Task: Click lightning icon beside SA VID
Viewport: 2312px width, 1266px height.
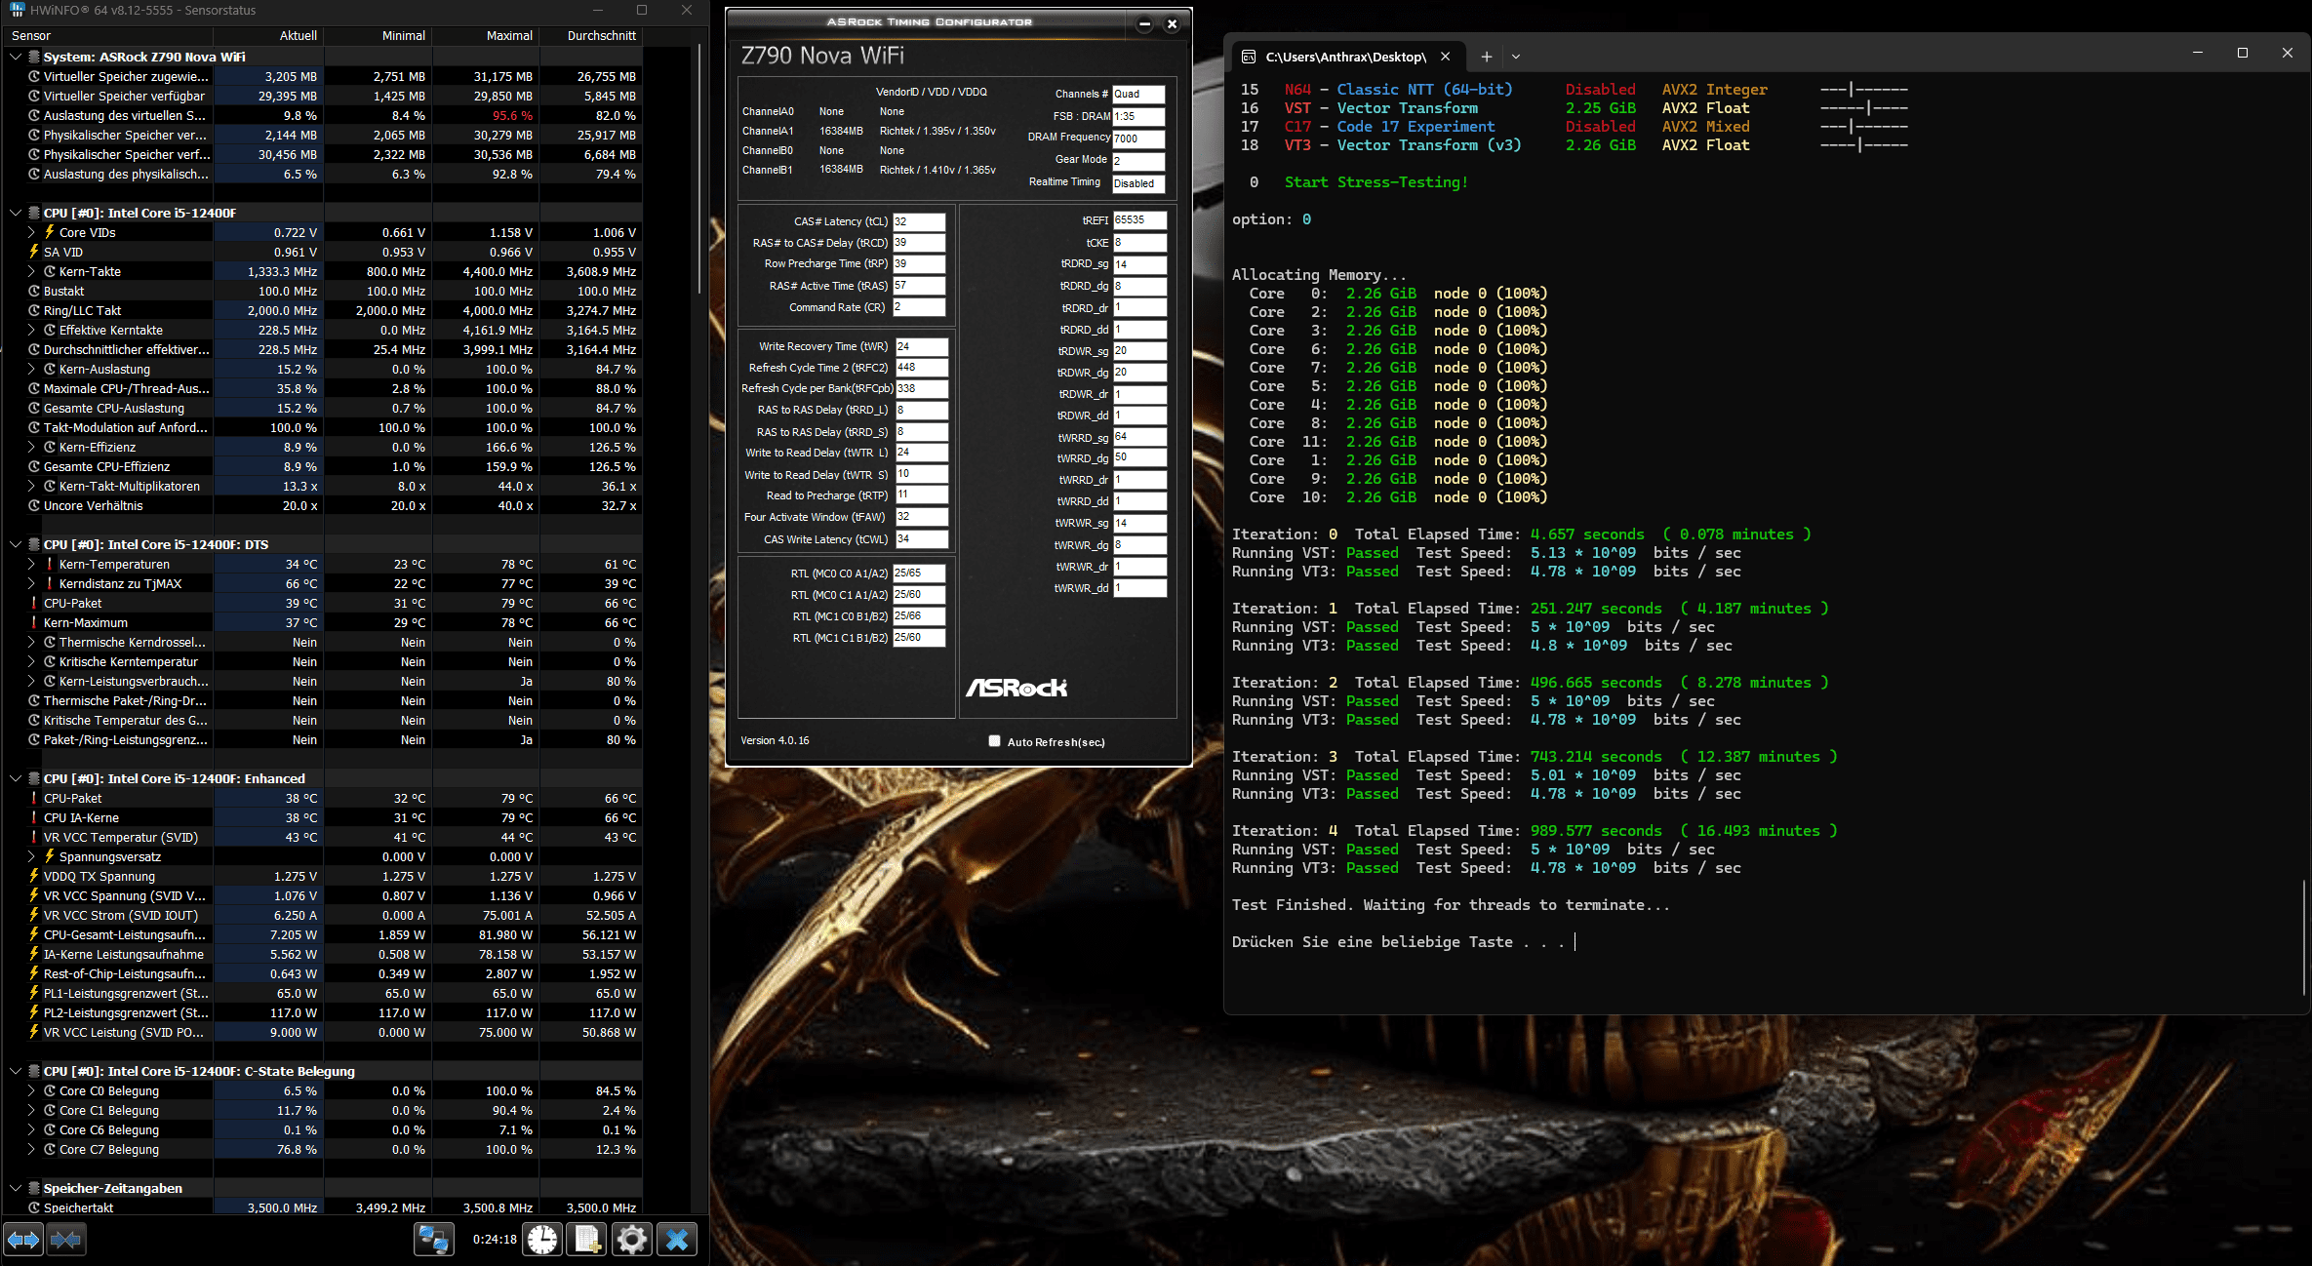Action: [x=34, y=252]
